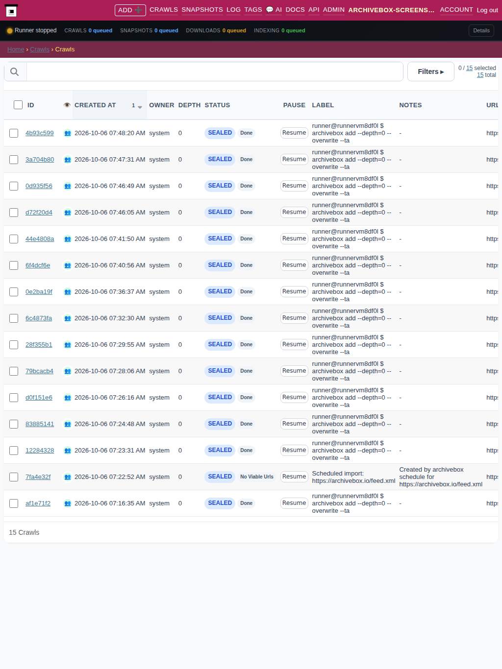This screenshot has width=502, height=669.
Task: Click the owner icon in row 7fa4e32f
Action: coord(68,477)
